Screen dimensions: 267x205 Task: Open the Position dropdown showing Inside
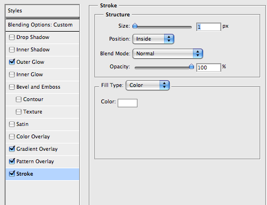click(x=153, y=39)
